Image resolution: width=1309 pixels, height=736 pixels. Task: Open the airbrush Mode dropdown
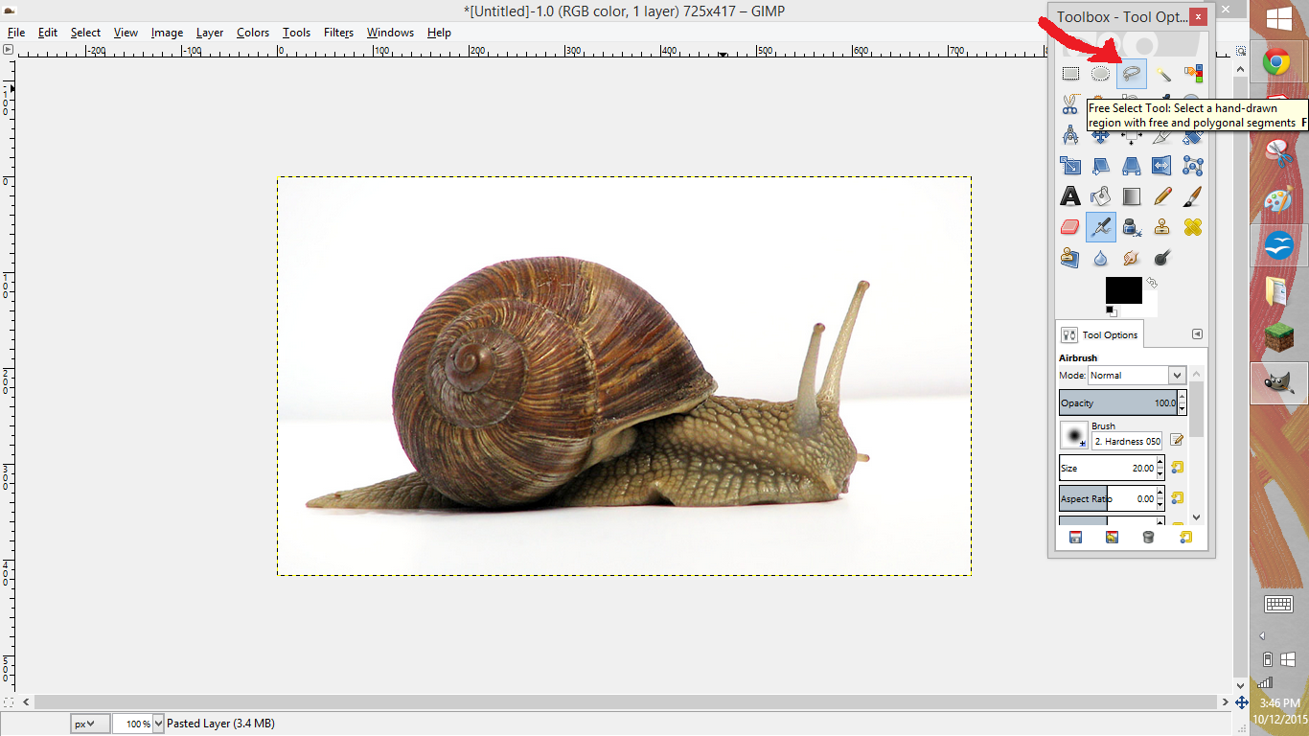coord(1137,376)
